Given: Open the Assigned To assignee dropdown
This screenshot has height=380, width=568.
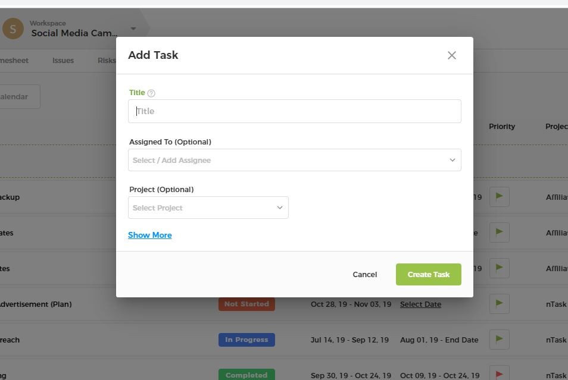Looking at the screenshot, I should coord(294,160).
